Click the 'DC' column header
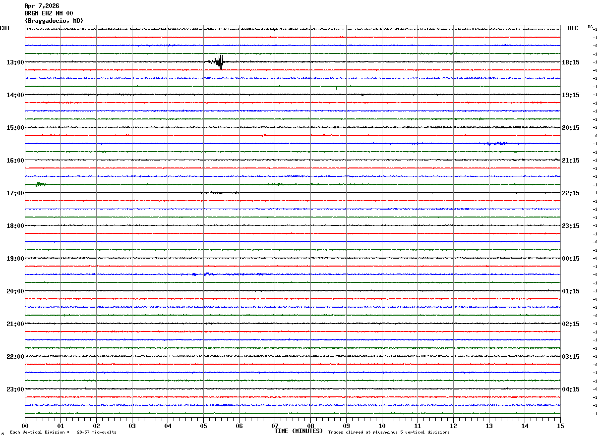Screen dimensions: 600x439 pos(590,27)
